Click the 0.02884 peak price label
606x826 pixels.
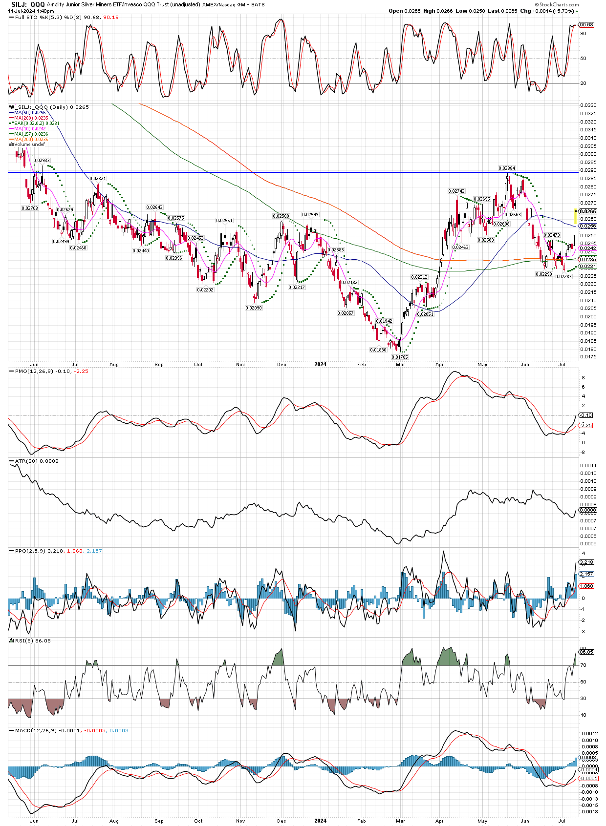pyautogui.click(x=507, y=168)
